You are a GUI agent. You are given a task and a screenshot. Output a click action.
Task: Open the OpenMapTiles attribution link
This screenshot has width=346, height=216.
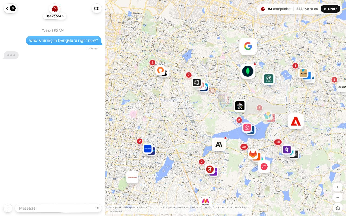143,207
